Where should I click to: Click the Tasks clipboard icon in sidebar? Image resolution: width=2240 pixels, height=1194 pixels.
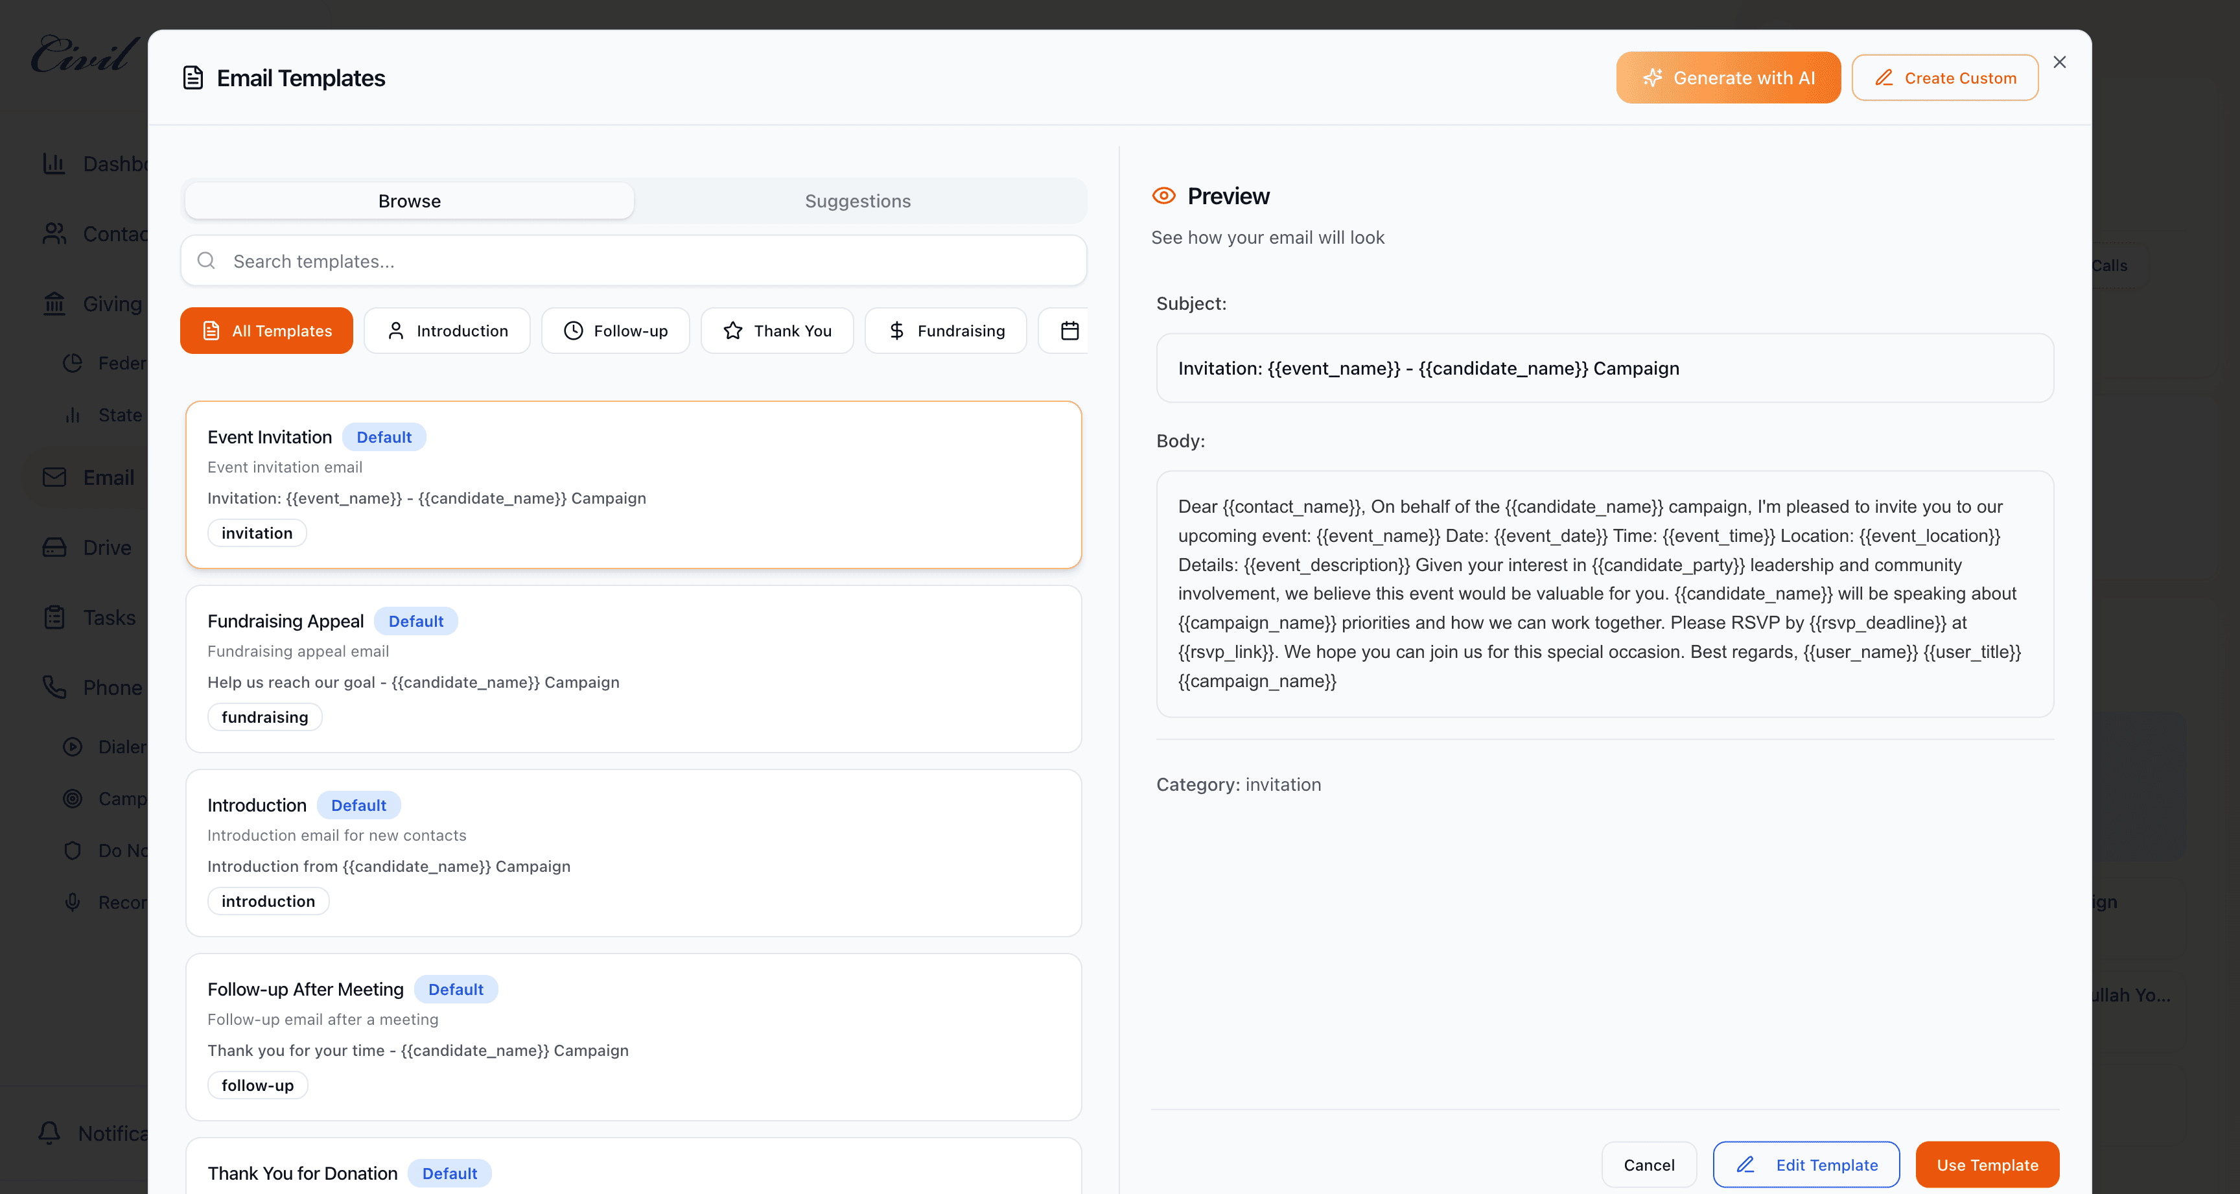point(54,618)
